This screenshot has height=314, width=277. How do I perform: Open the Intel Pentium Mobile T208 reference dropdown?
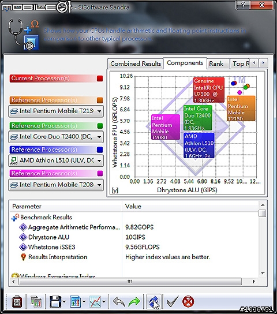click(56, 185)
